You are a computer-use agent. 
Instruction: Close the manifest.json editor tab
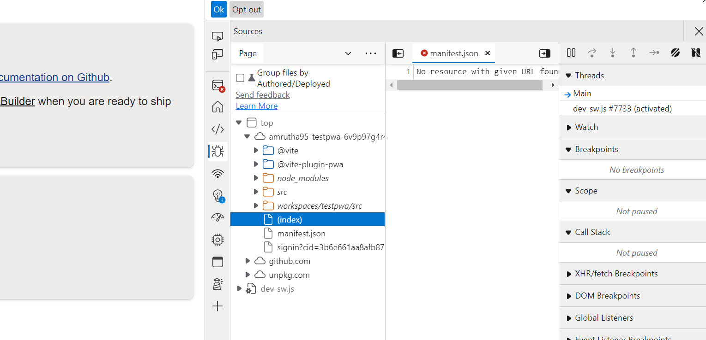[x=488, y=53]
